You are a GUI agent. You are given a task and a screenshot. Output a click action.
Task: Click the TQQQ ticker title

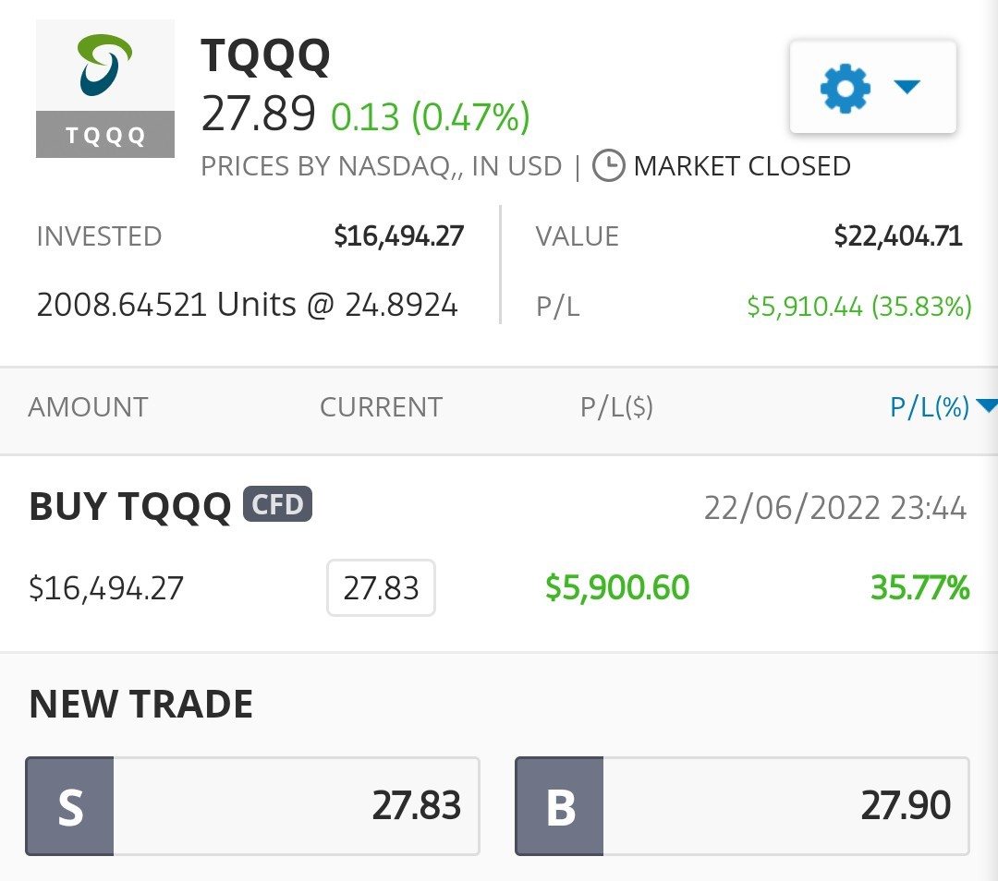(266, 56)
